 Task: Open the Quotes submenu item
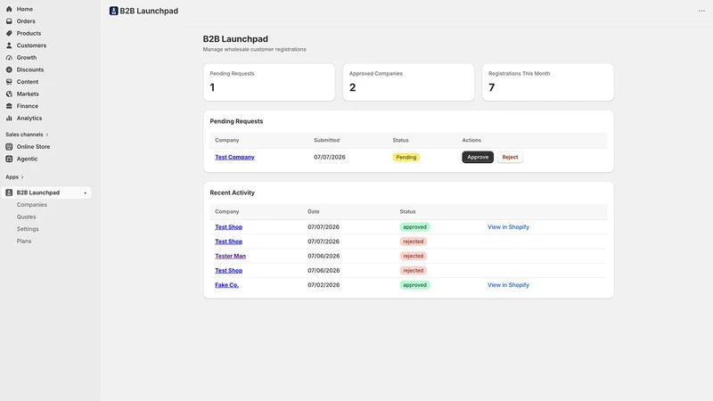click(x=27, y=217)
